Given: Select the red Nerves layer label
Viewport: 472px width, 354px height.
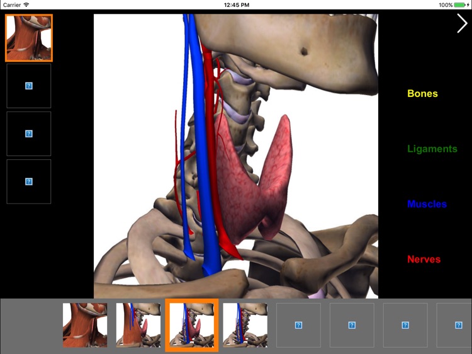Looking at the screenshot, I should click(x=424, y=260).
